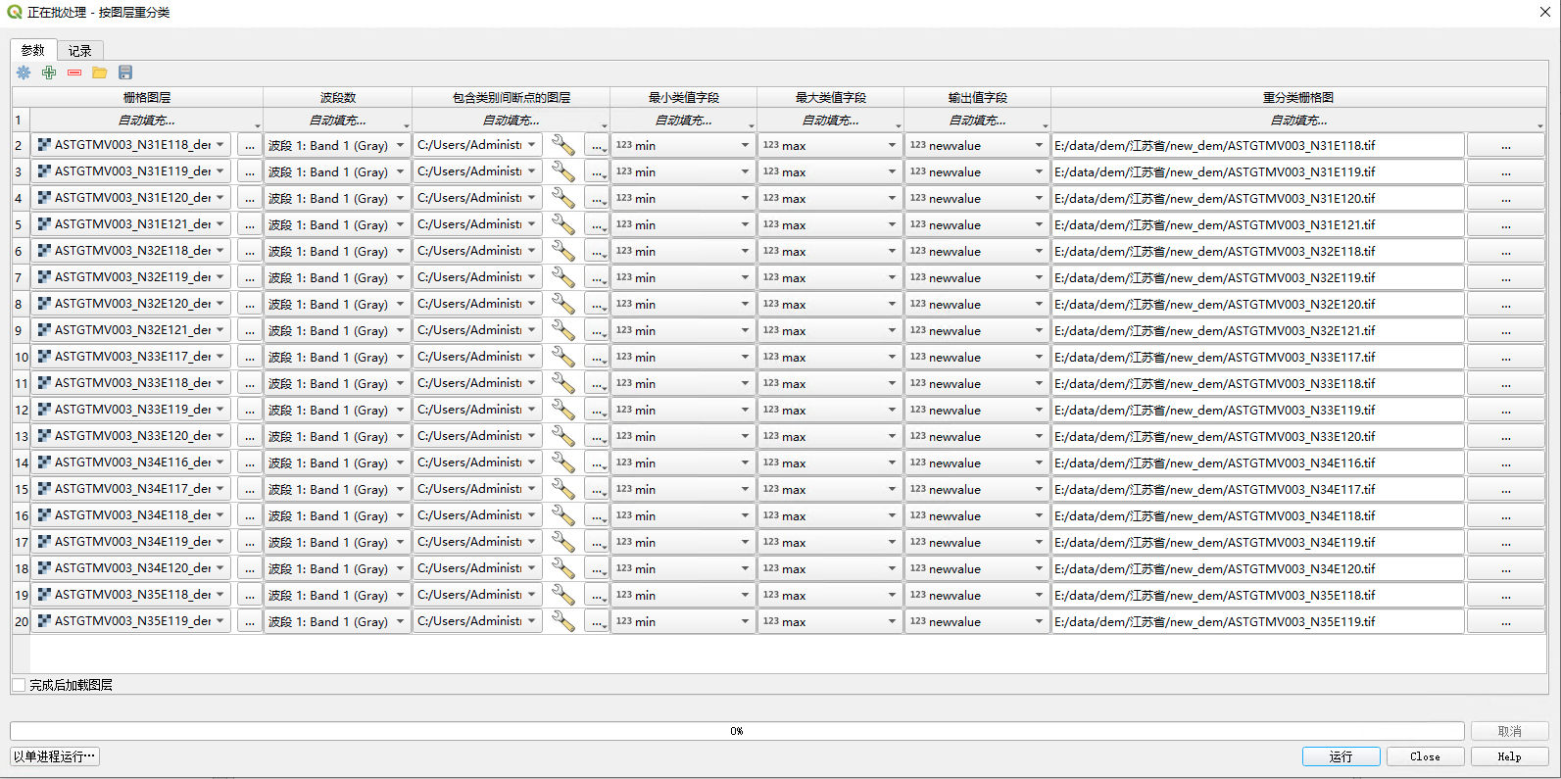Click the wrench icon in row 10
The image size is (1561, 779).
pos(563,357)
